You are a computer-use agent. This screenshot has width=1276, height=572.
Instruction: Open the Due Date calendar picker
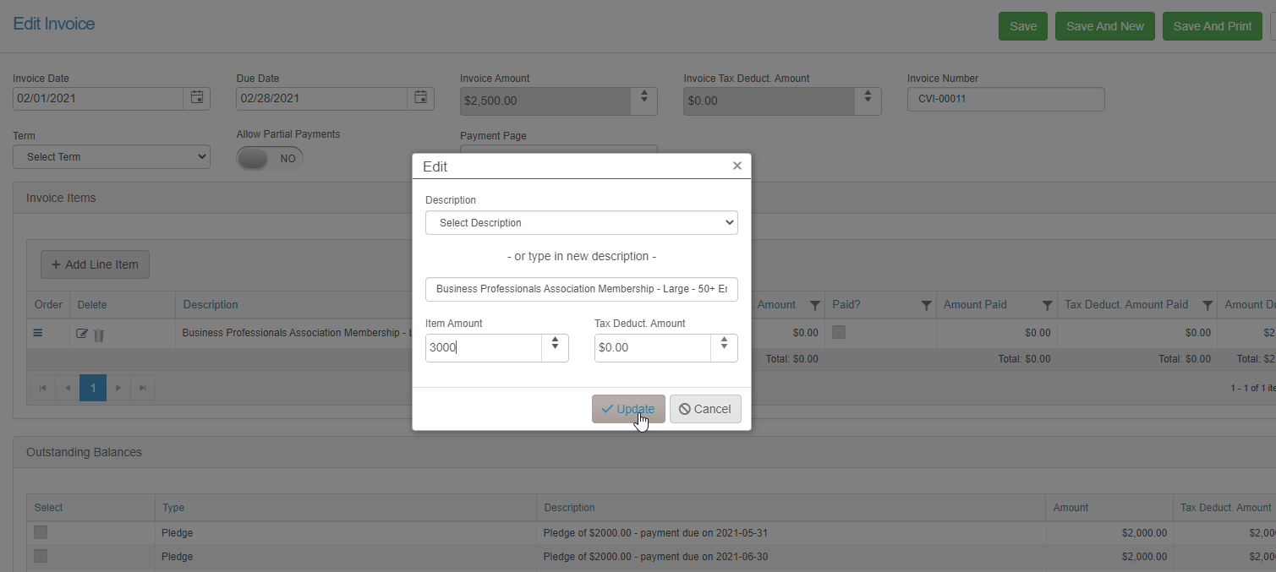[x=420, y=98]
